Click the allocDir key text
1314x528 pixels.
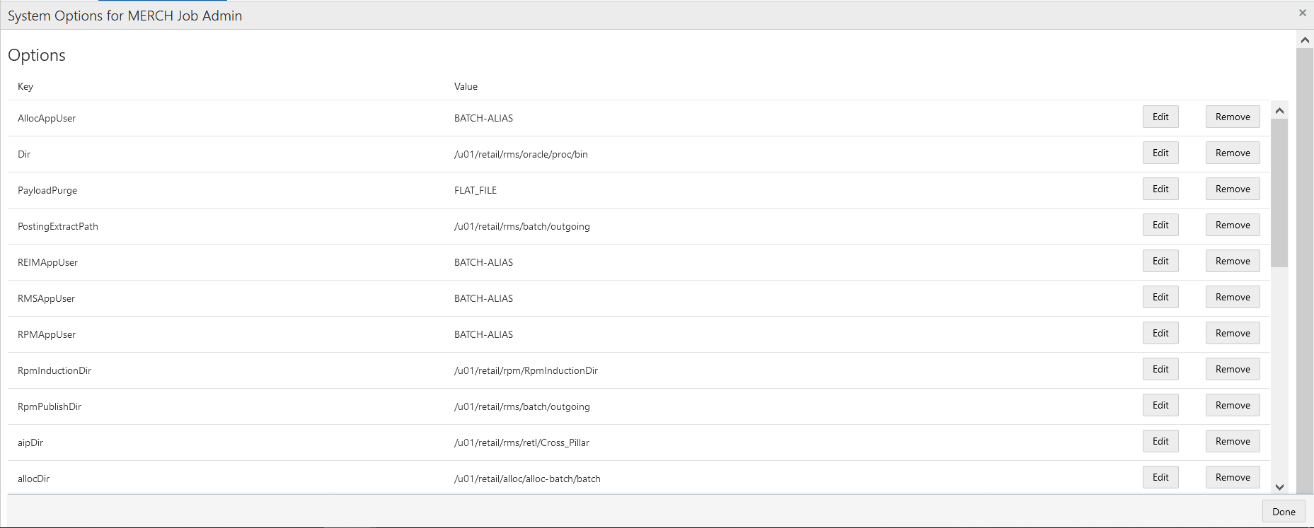pyautogui.click(x=33, y=479)
